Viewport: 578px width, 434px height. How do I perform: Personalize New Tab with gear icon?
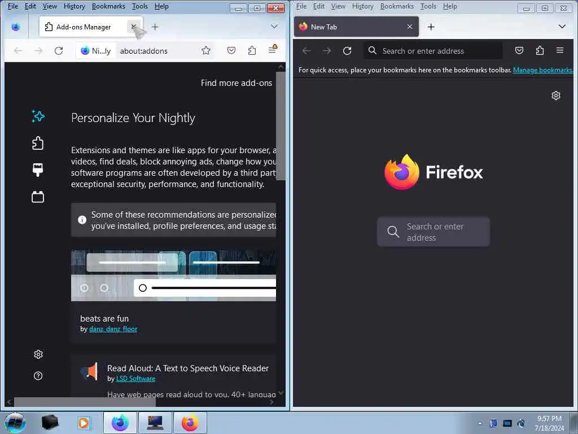coord(556,96)
